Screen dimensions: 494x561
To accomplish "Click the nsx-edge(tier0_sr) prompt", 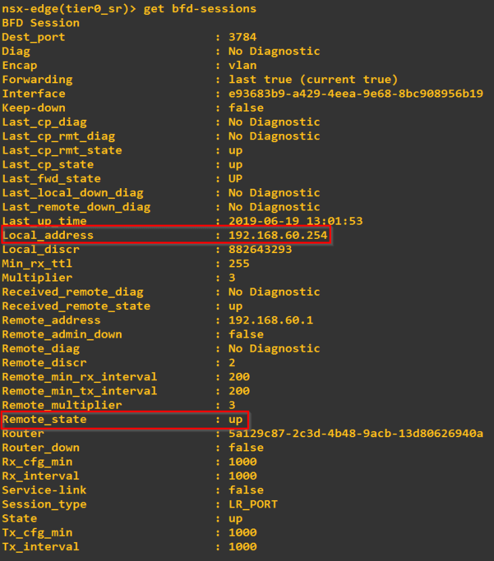I will 68,8.
